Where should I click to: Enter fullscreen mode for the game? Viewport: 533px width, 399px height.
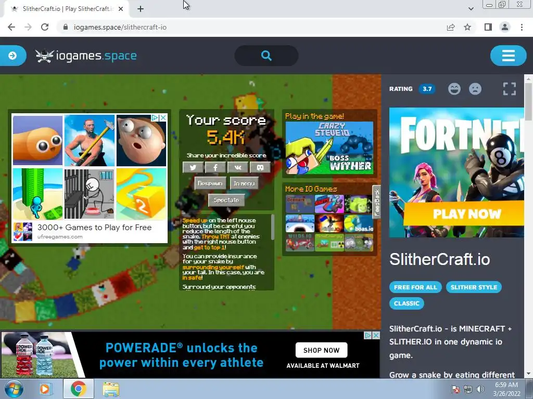[x=509, y=89]
